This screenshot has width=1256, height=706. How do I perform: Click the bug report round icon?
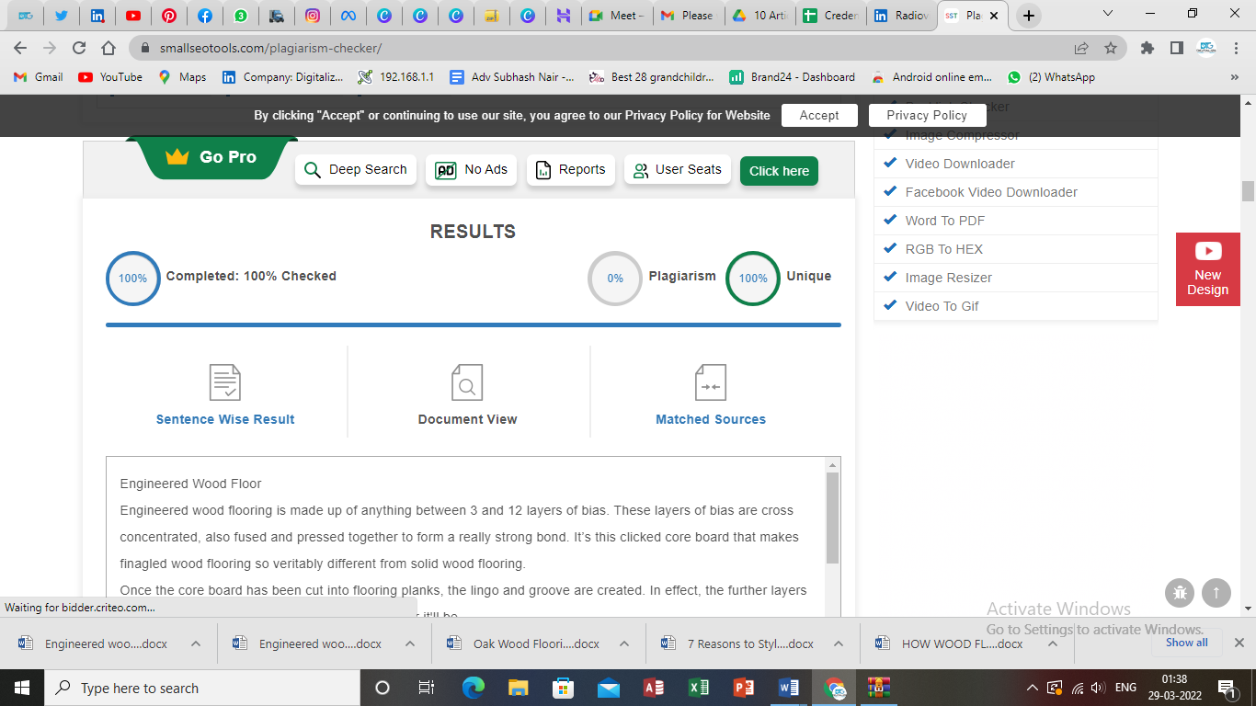(x=1180, y=593)
